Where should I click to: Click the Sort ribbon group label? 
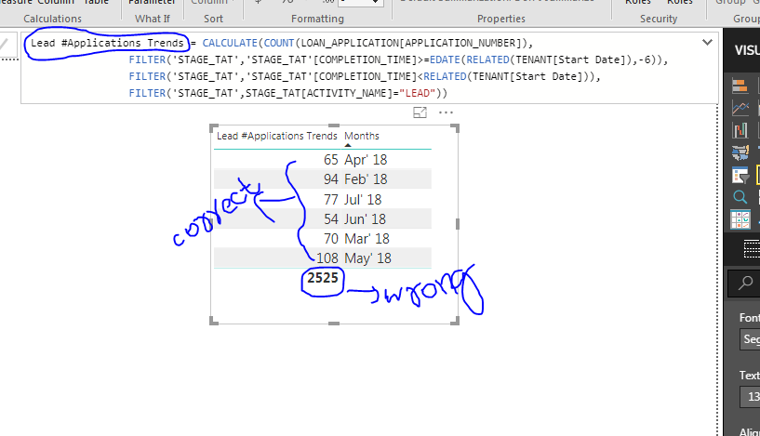point(213,19)
